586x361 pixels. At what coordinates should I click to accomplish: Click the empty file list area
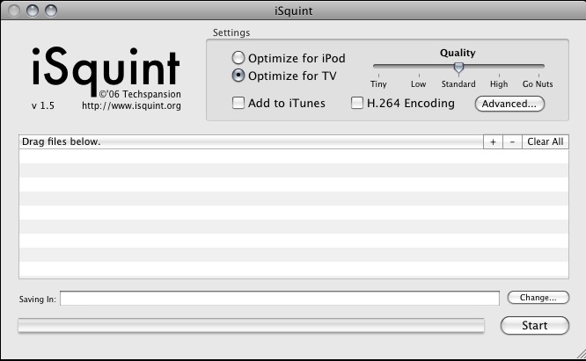294,213
